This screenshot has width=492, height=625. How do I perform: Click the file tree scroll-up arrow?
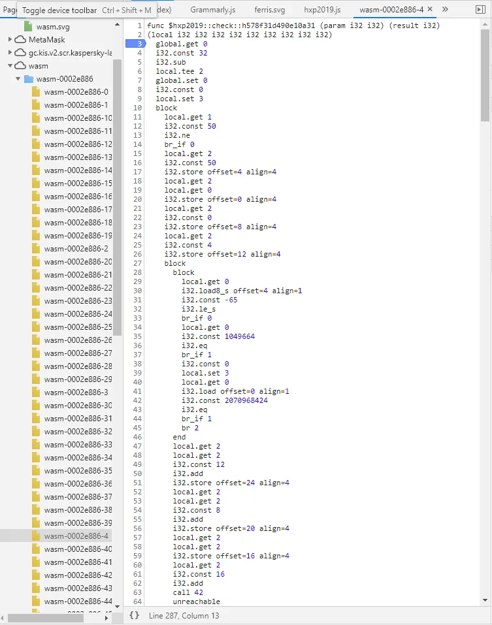[117, 25]
